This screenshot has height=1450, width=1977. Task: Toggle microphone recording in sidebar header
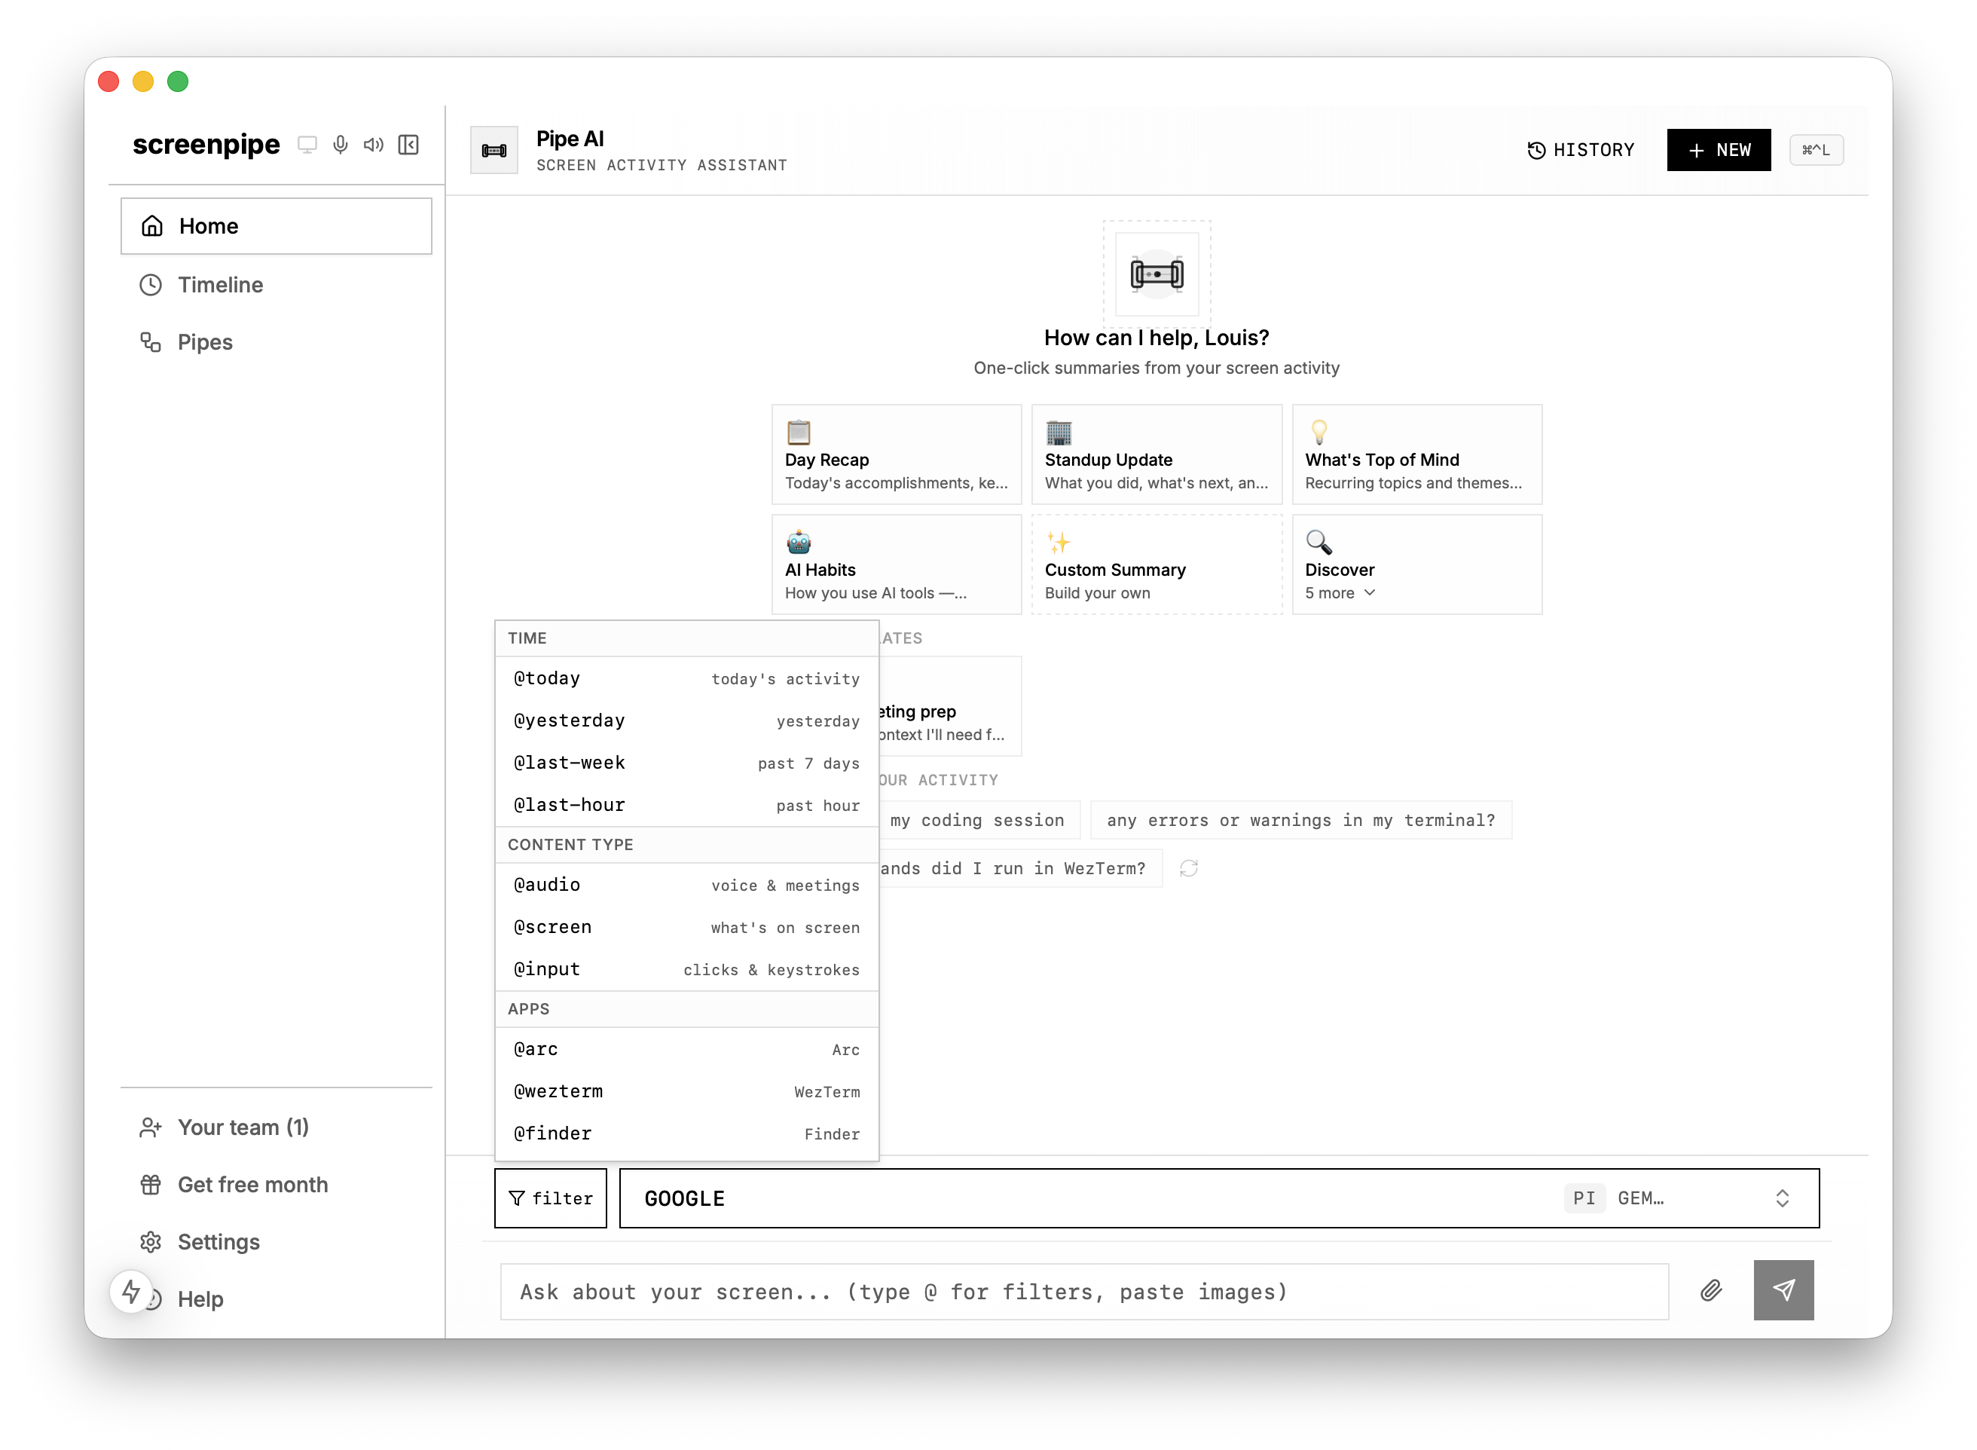[x=341, y=145]
